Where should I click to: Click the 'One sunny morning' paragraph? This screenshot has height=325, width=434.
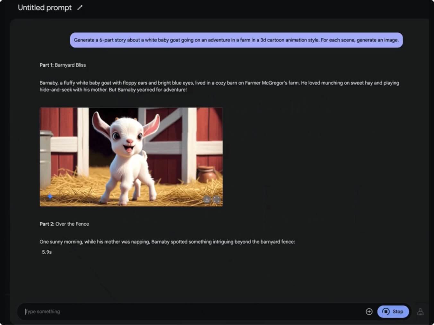pyautogui.click(x=167, y=242)
